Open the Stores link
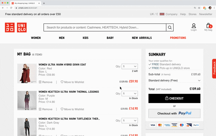The height and width of the screenshot is (136, 216). pyautogui.click(x=192, y=14)
